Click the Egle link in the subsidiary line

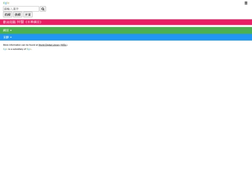[x=5, y=49]
